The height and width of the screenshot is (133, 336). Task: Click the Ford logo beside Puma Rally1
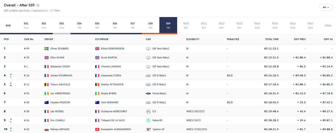click(148, 93)
